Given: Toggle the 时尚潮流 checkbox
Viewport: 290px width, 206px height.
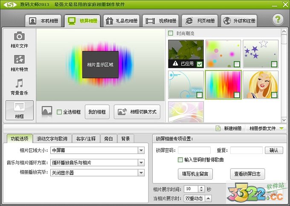Looking at the screenshot, I should pos(171,33).
